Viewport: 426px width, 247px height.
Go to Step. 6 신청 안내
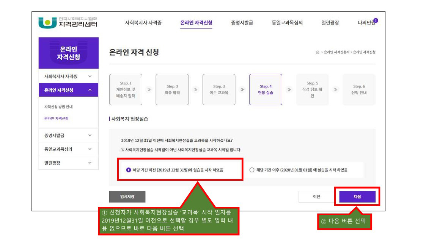[x=359, y=89]
